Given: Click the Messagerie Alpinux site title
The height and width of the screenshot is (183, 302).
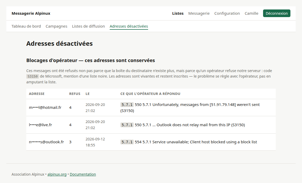Looking at the screenshot, I should 31,13.
